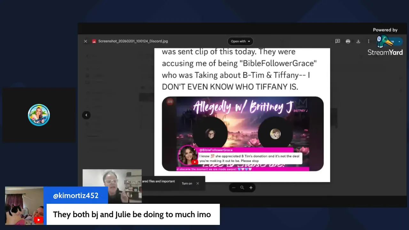Image resolution: width=409 pixels, height=230 pixels.
Task: Click 'Turn on' in the notification popup
Action: pyautogui.click(x=187, y=183)
